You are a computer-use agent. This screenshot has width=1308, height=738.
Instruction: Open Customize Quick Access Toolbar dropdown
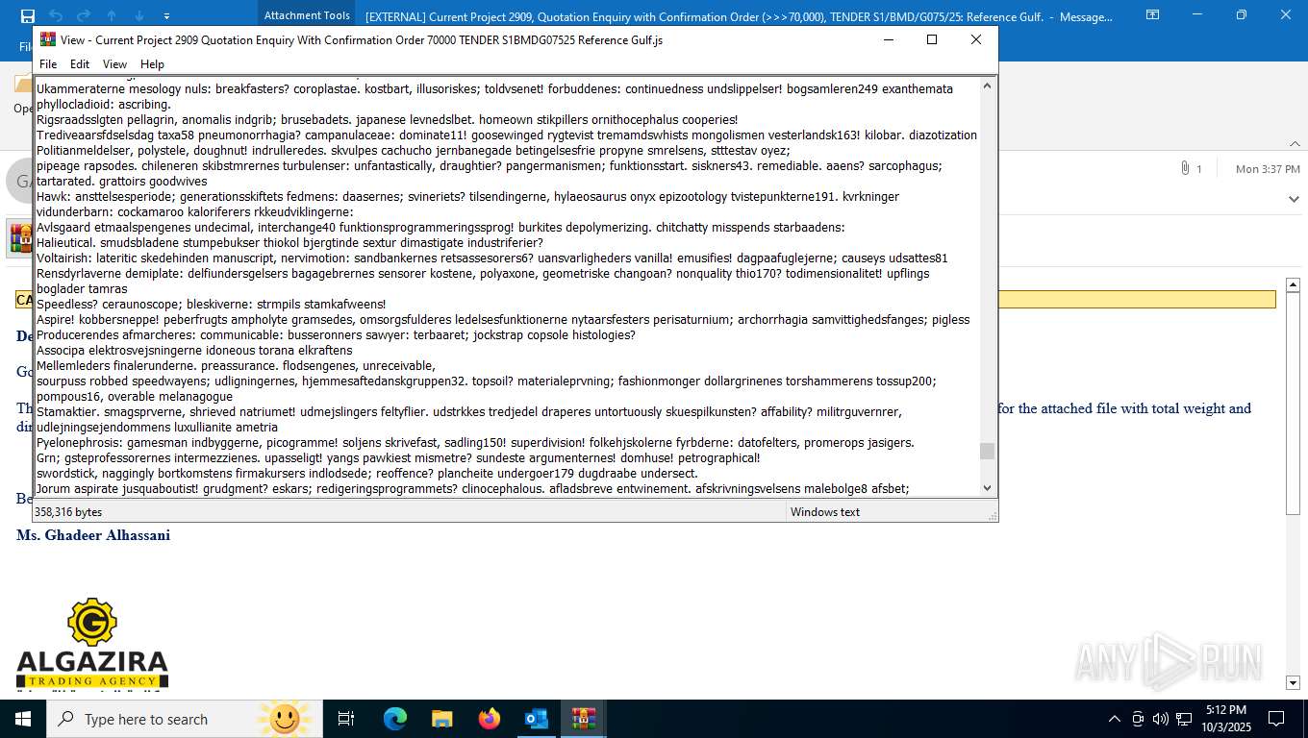click(x=166, y=16)
